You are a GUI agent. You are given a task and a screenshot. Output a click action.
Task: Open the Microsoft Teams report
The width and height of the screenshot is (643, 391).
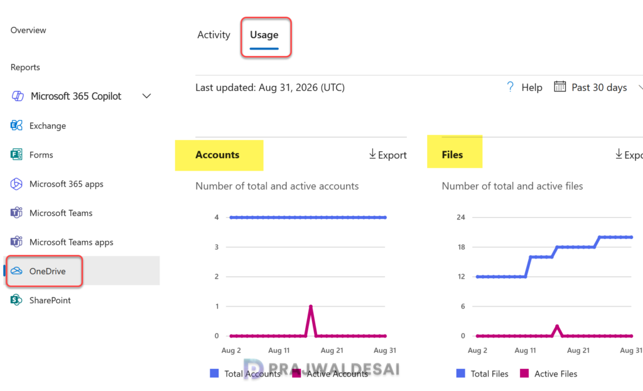point(61,213)
